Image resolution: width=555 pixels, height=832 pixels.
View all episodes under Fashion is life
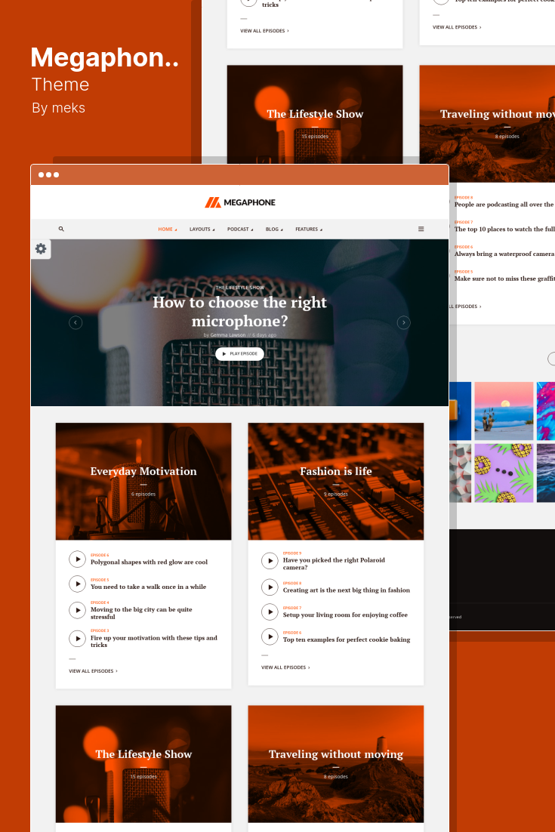[x=285, y=667]
